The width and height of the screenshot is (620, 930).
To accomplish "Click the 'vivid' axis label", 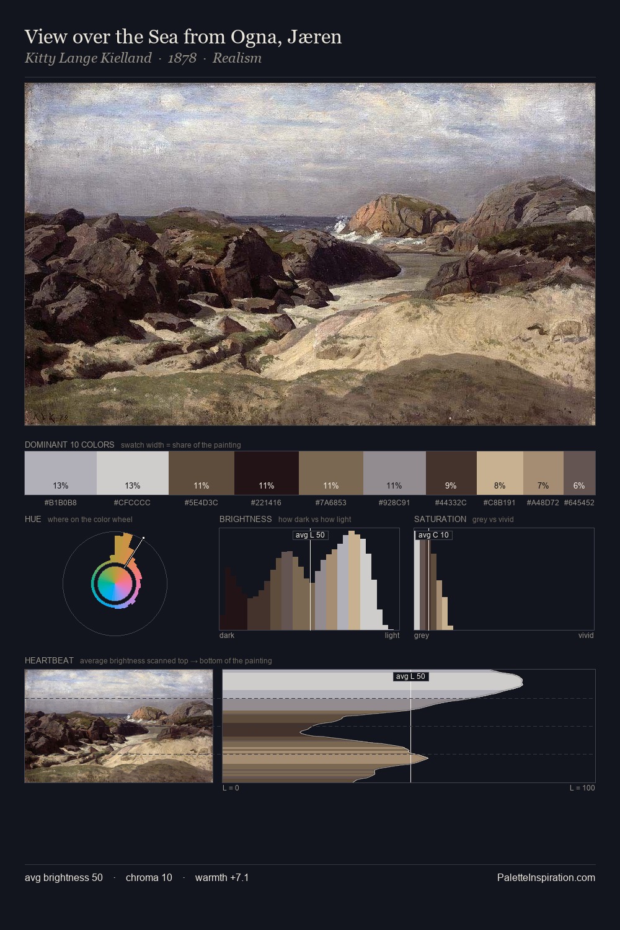I will pyautogui.click(x=586, y=635).
